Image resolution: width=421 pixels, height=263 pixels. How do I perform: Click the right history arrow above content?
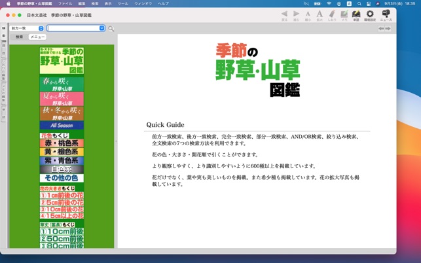tap(388, 28)
